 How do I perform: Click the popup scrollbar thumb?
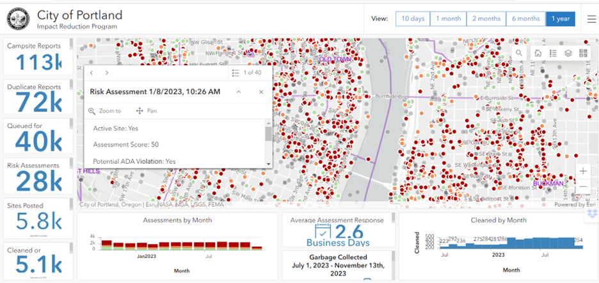tap(269, 134)
